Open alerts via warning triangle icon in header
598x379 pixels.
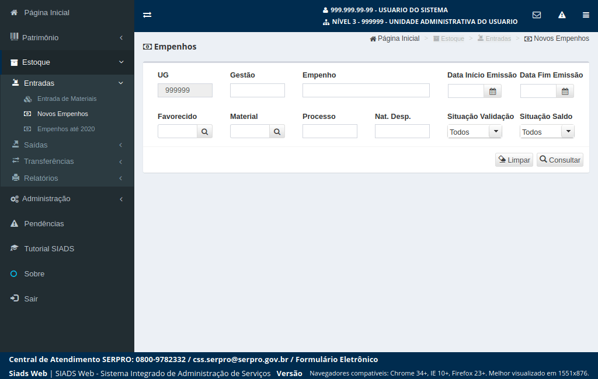562,15
